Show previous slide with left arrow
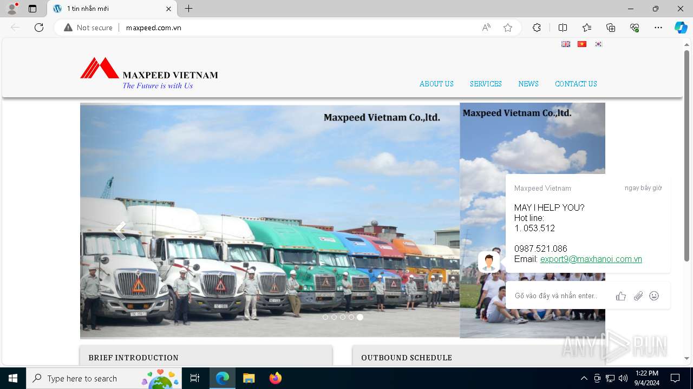The image size is (693, 389). 120,231
